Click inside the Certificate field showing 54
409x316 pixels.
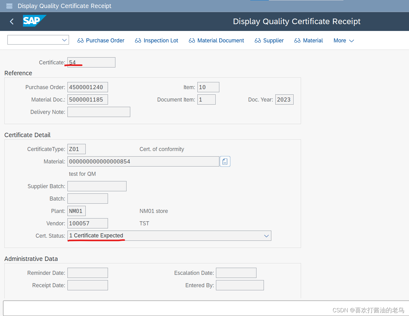(91, 62)
